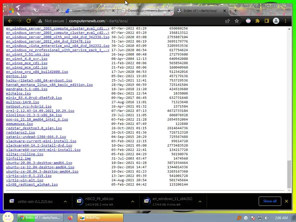Click the HBCD_PE_x64.iso download progress icon
The height and width of the screenshot is (222, 296).
[x=79, y=201]
